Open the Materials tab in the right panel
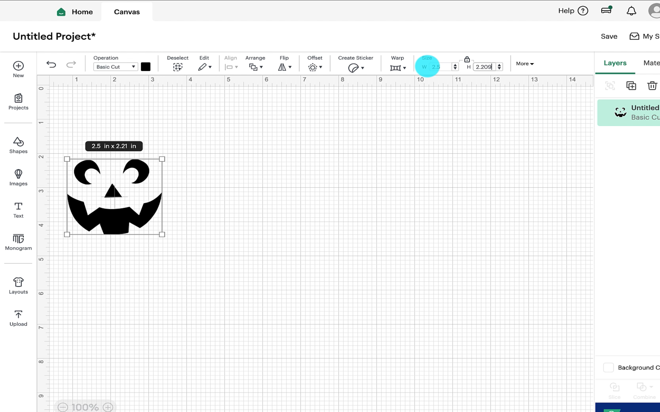660x412 pixels. 651,63
